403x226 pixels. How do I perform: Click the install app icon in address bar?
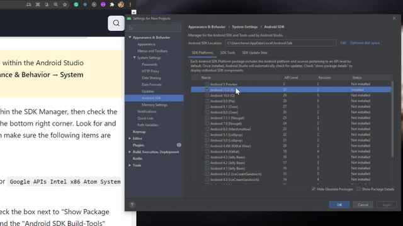click(x=47, y=4)
